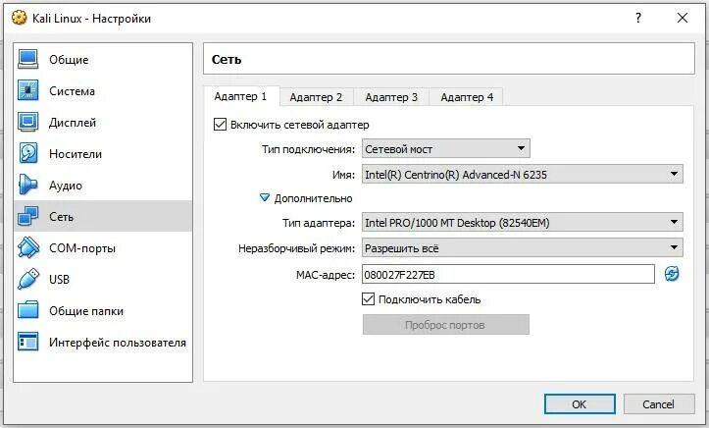Collapse the Дополнительно section
This screenshot has height=428, width=709.
264,198
